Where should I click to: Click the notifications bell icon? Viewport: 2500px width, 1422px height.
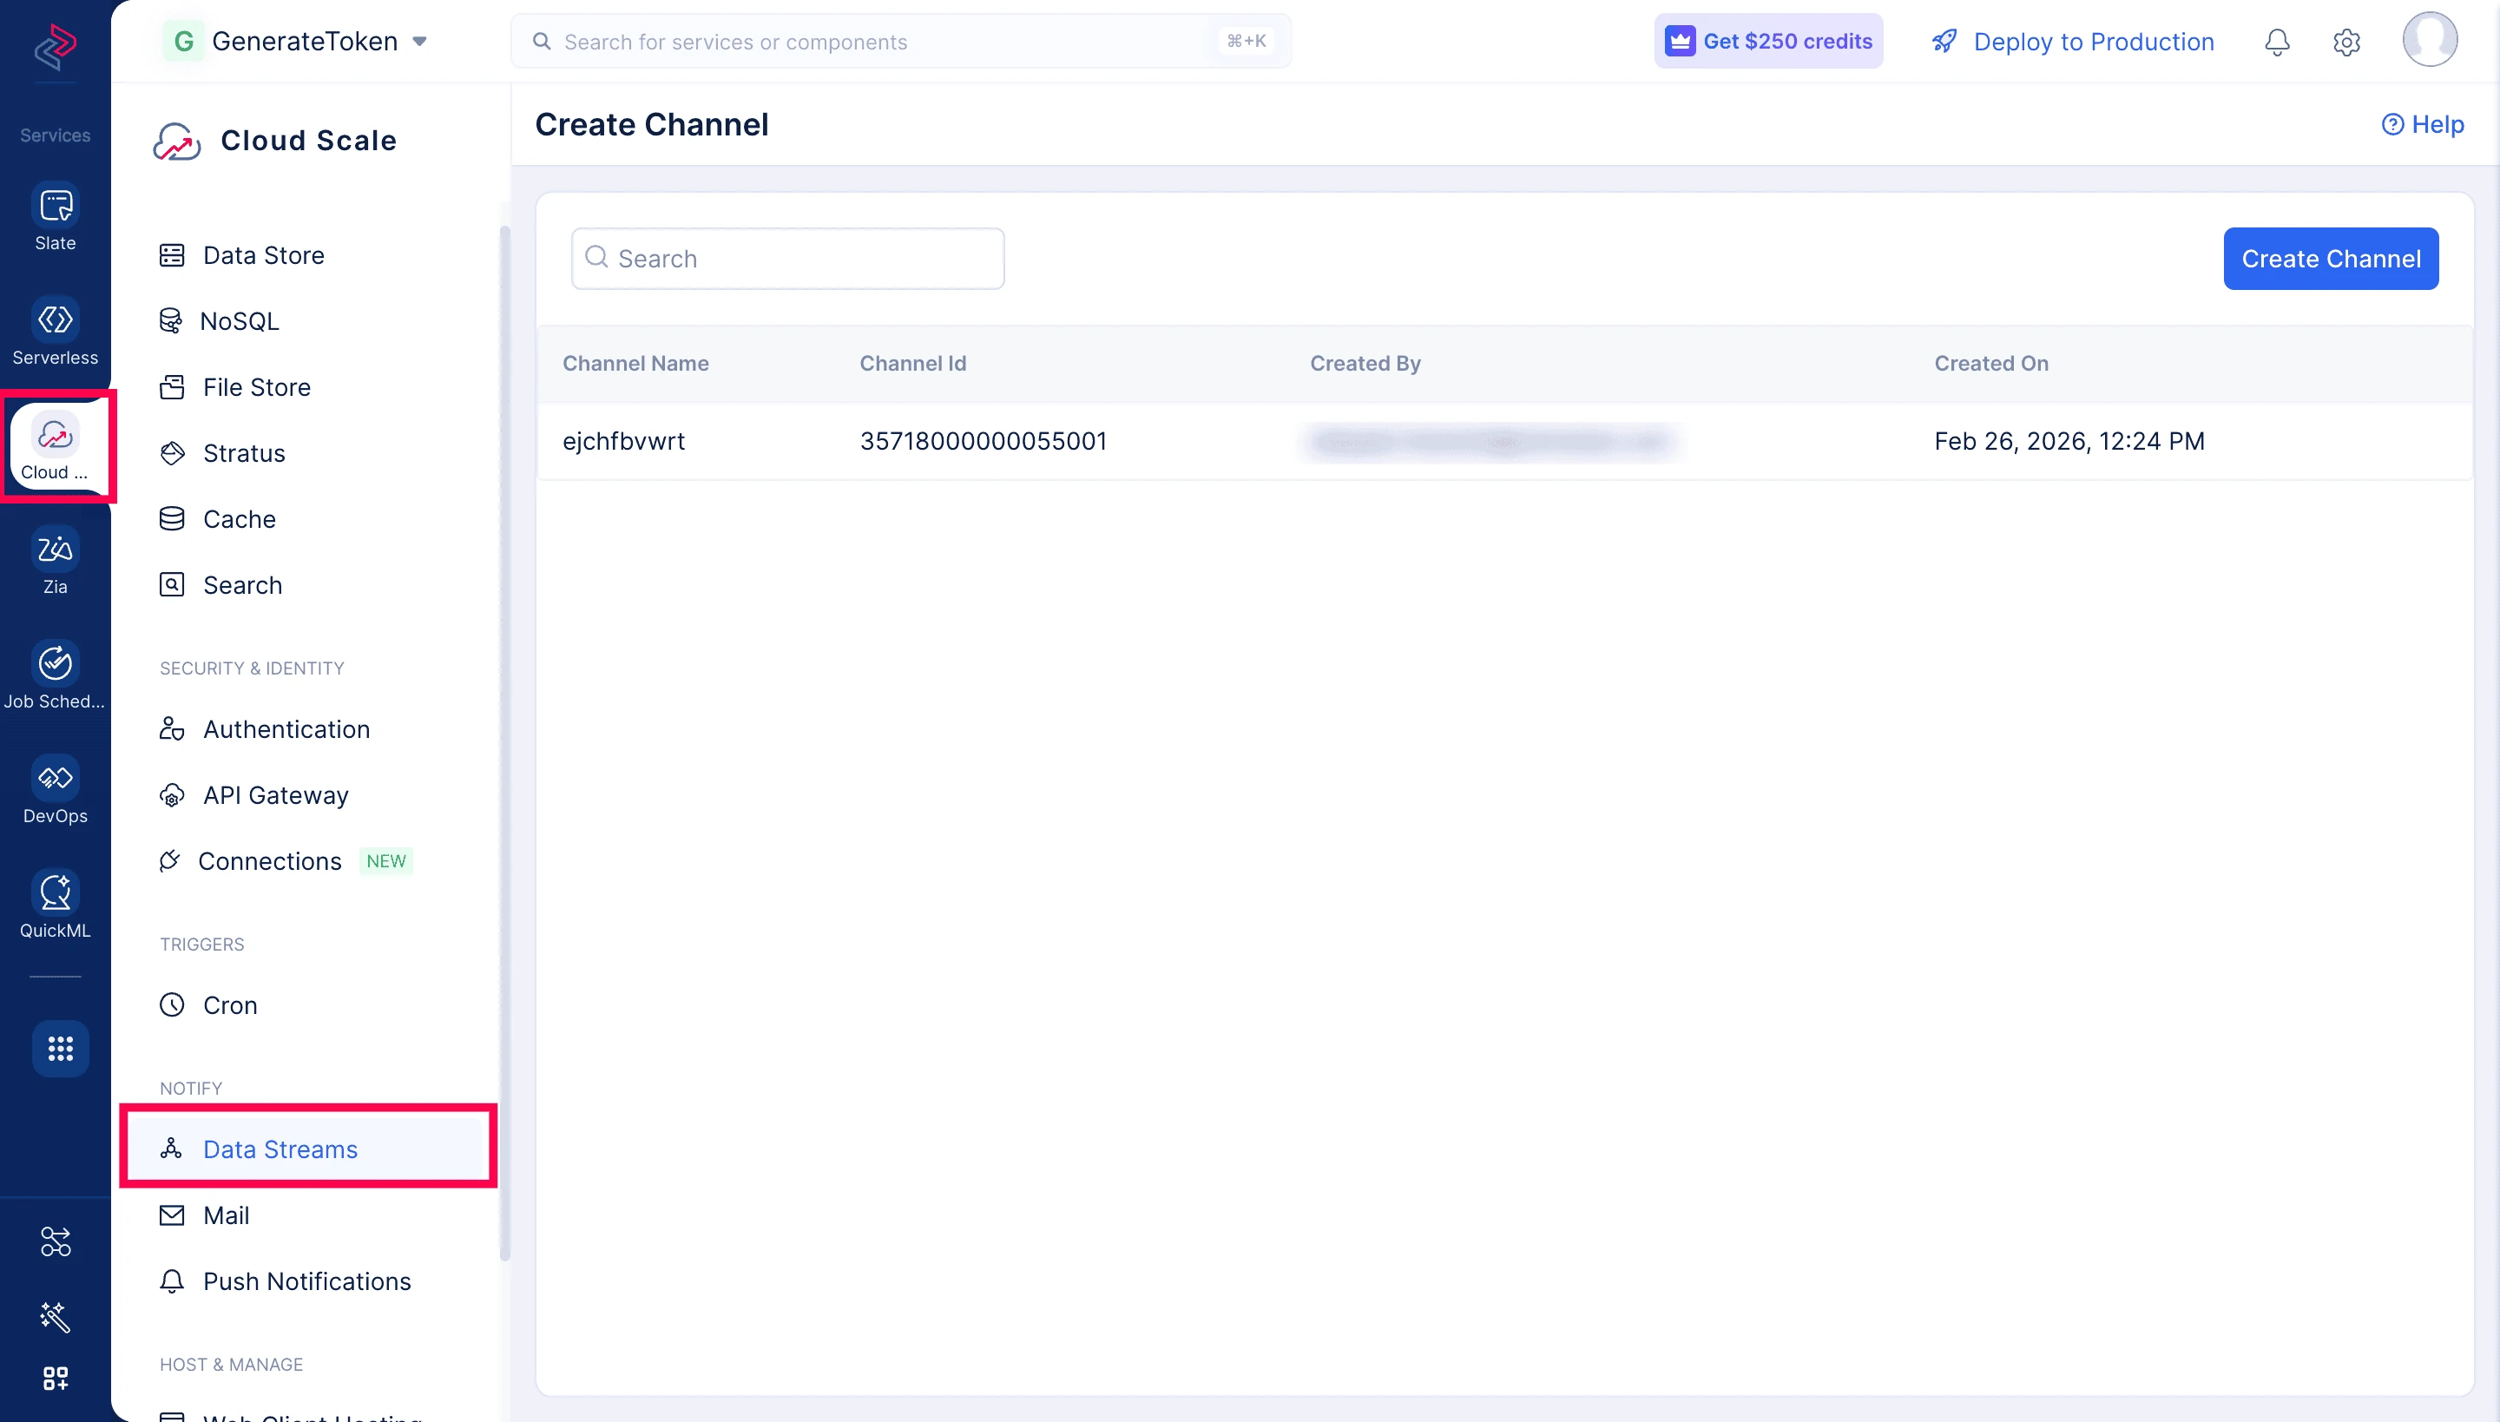2276,42
